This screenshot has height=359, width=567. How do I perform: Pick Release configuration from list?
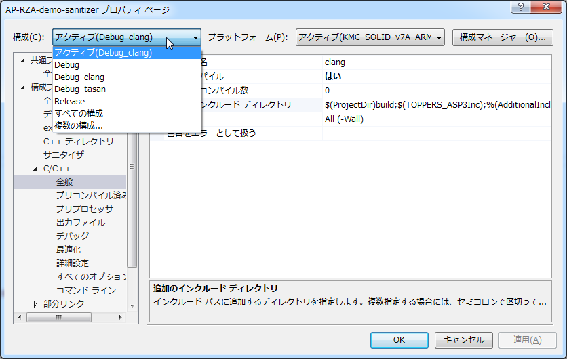69,102
